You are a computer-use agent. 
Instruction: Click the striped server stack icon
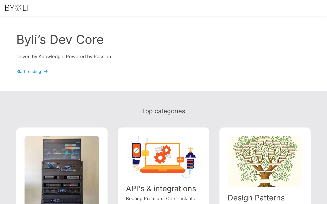coord(190,164)
